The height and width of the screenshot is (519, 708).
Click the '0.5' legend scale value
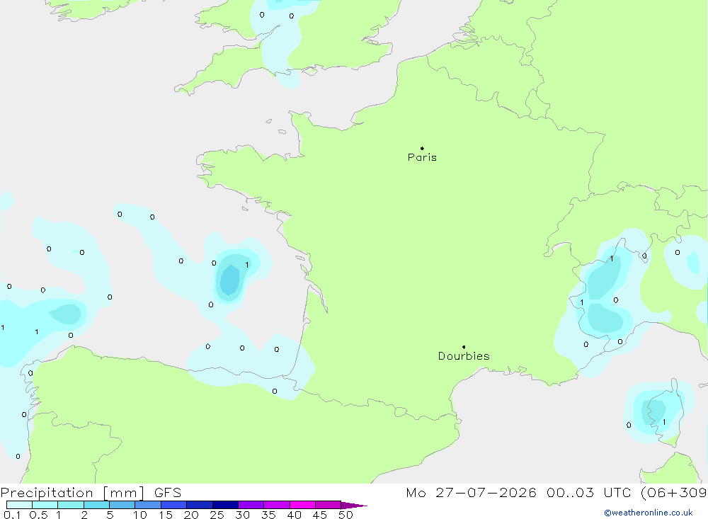click(38, 515)
